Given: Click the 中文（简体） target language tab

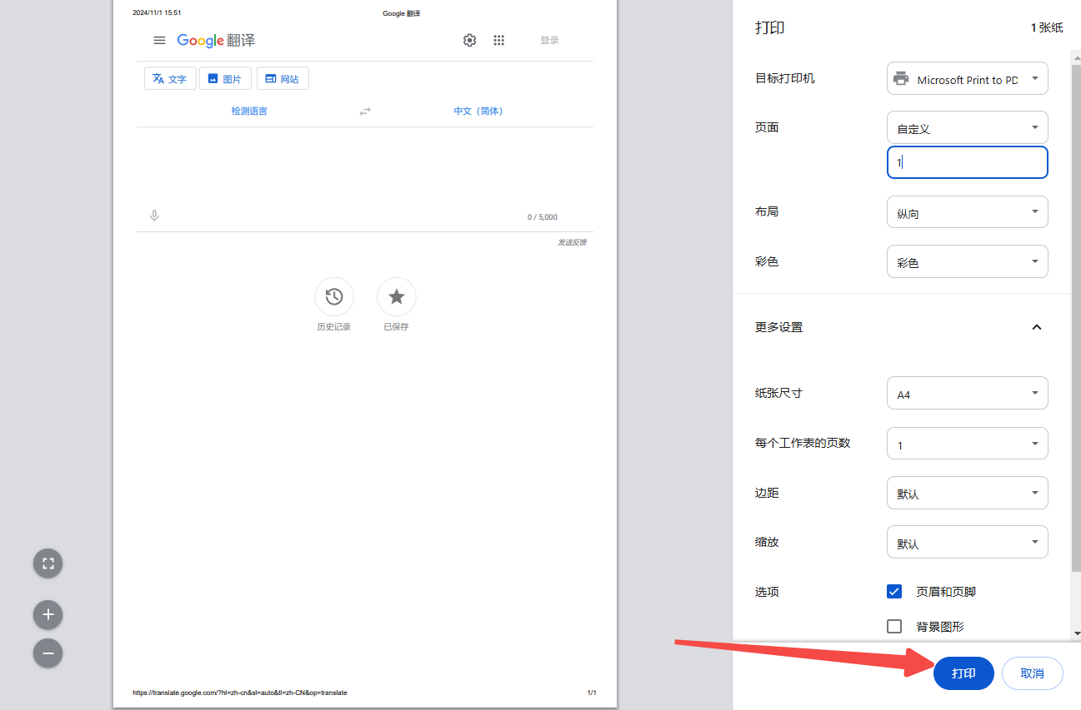Looking at the screenshot, I should point(478,111).
